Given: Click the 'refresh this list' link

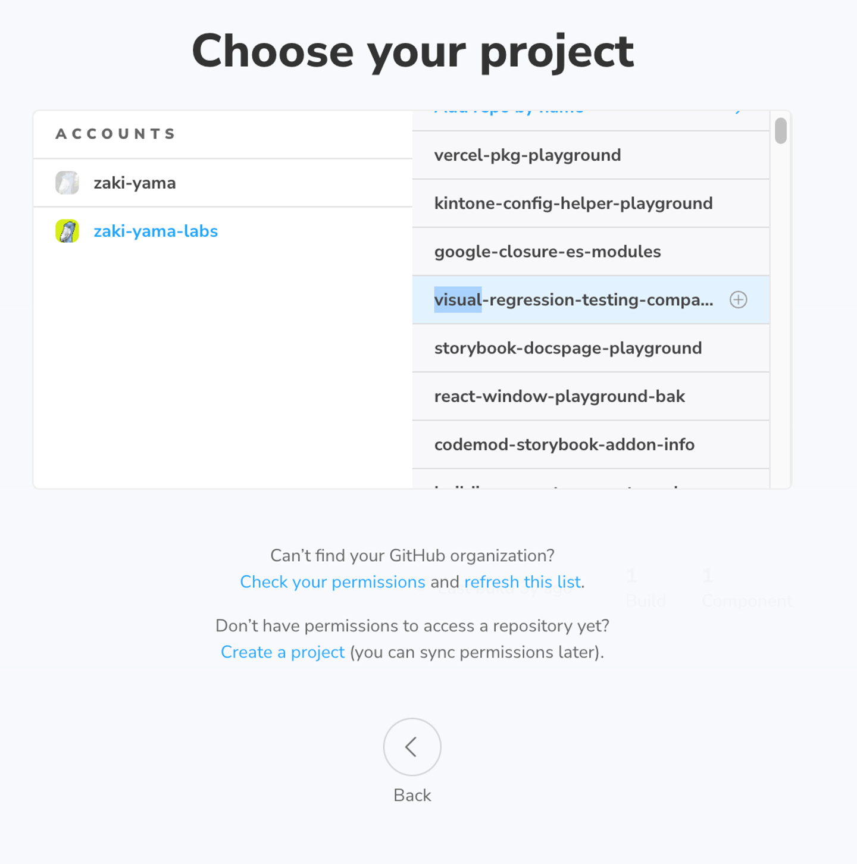Looking at the screenshot, I should (x=522, y=582).
